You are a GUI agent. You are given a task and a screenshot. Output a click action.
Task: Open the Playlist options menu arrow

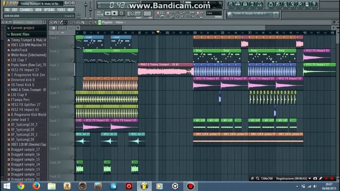(x=51, y=22)
